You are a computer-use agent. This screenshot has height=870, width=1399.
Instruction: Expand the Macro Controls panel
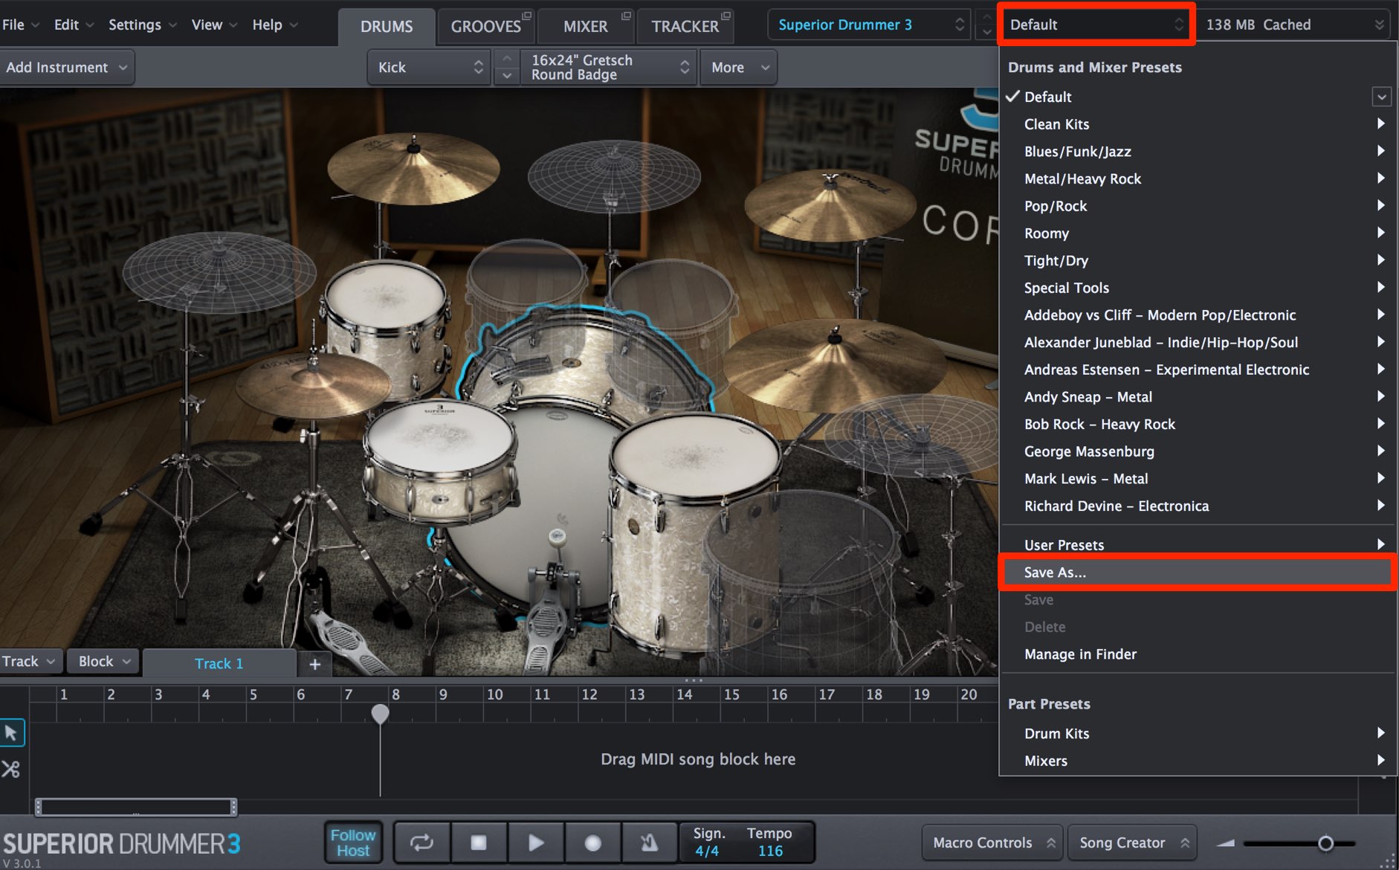tap(993, 843)
